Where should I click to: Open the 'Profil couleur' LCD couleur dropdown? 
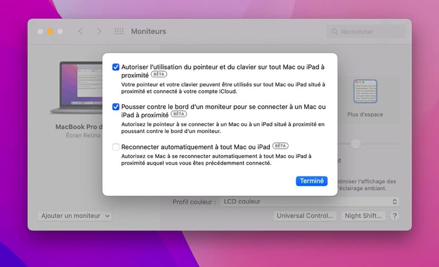coord(310,201)
